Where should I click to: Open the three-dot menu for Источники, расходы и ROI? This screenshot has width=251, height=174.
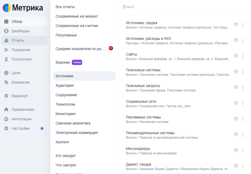[x=243, y=40]
